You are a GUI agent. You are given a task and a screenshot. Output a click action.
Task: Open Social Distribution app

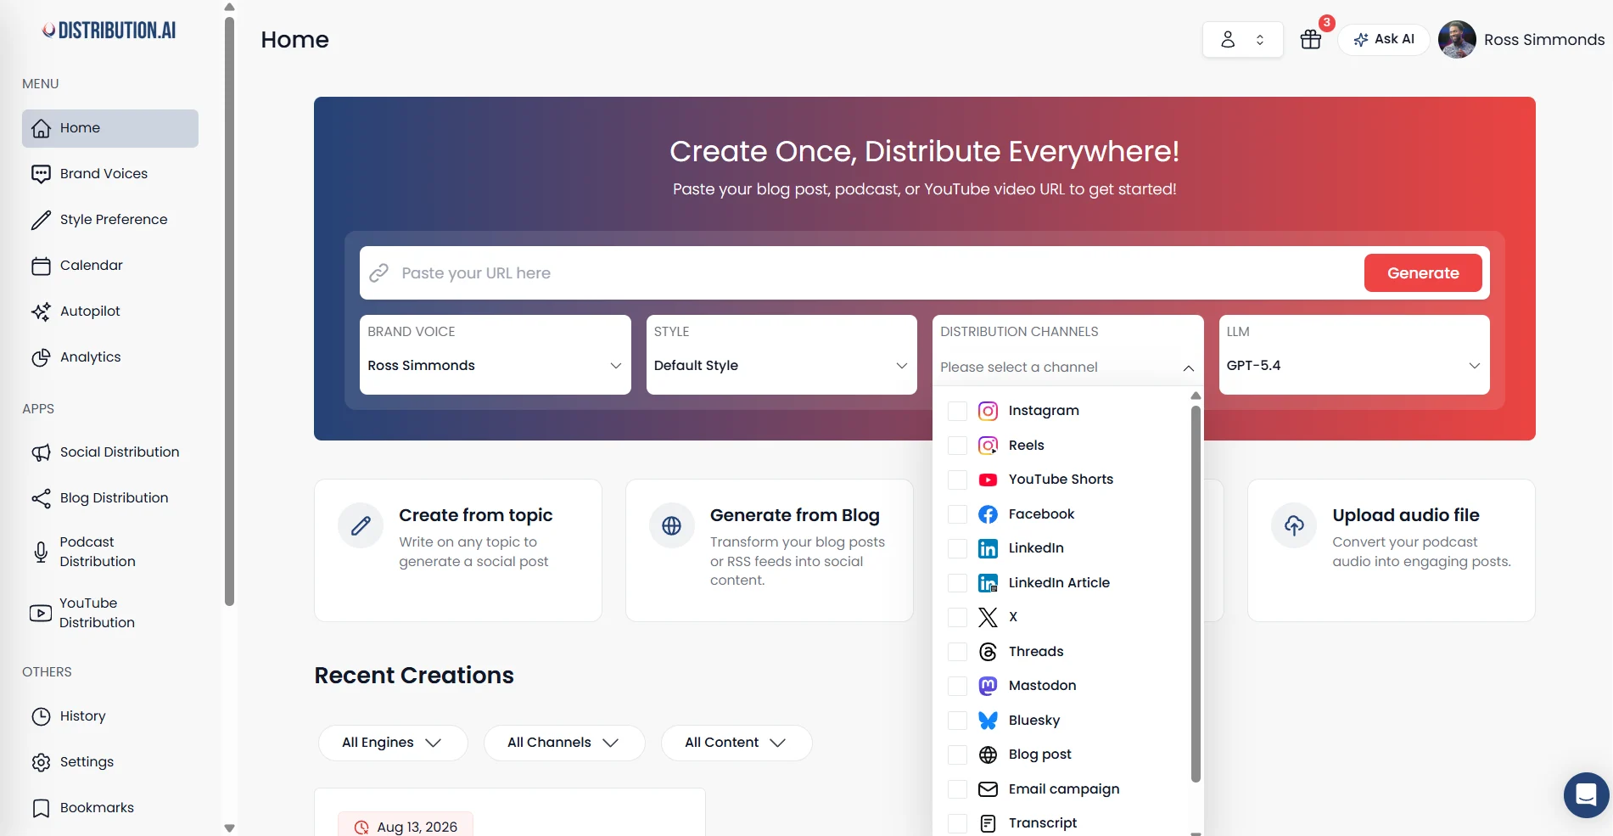click(x=110, y=452)
